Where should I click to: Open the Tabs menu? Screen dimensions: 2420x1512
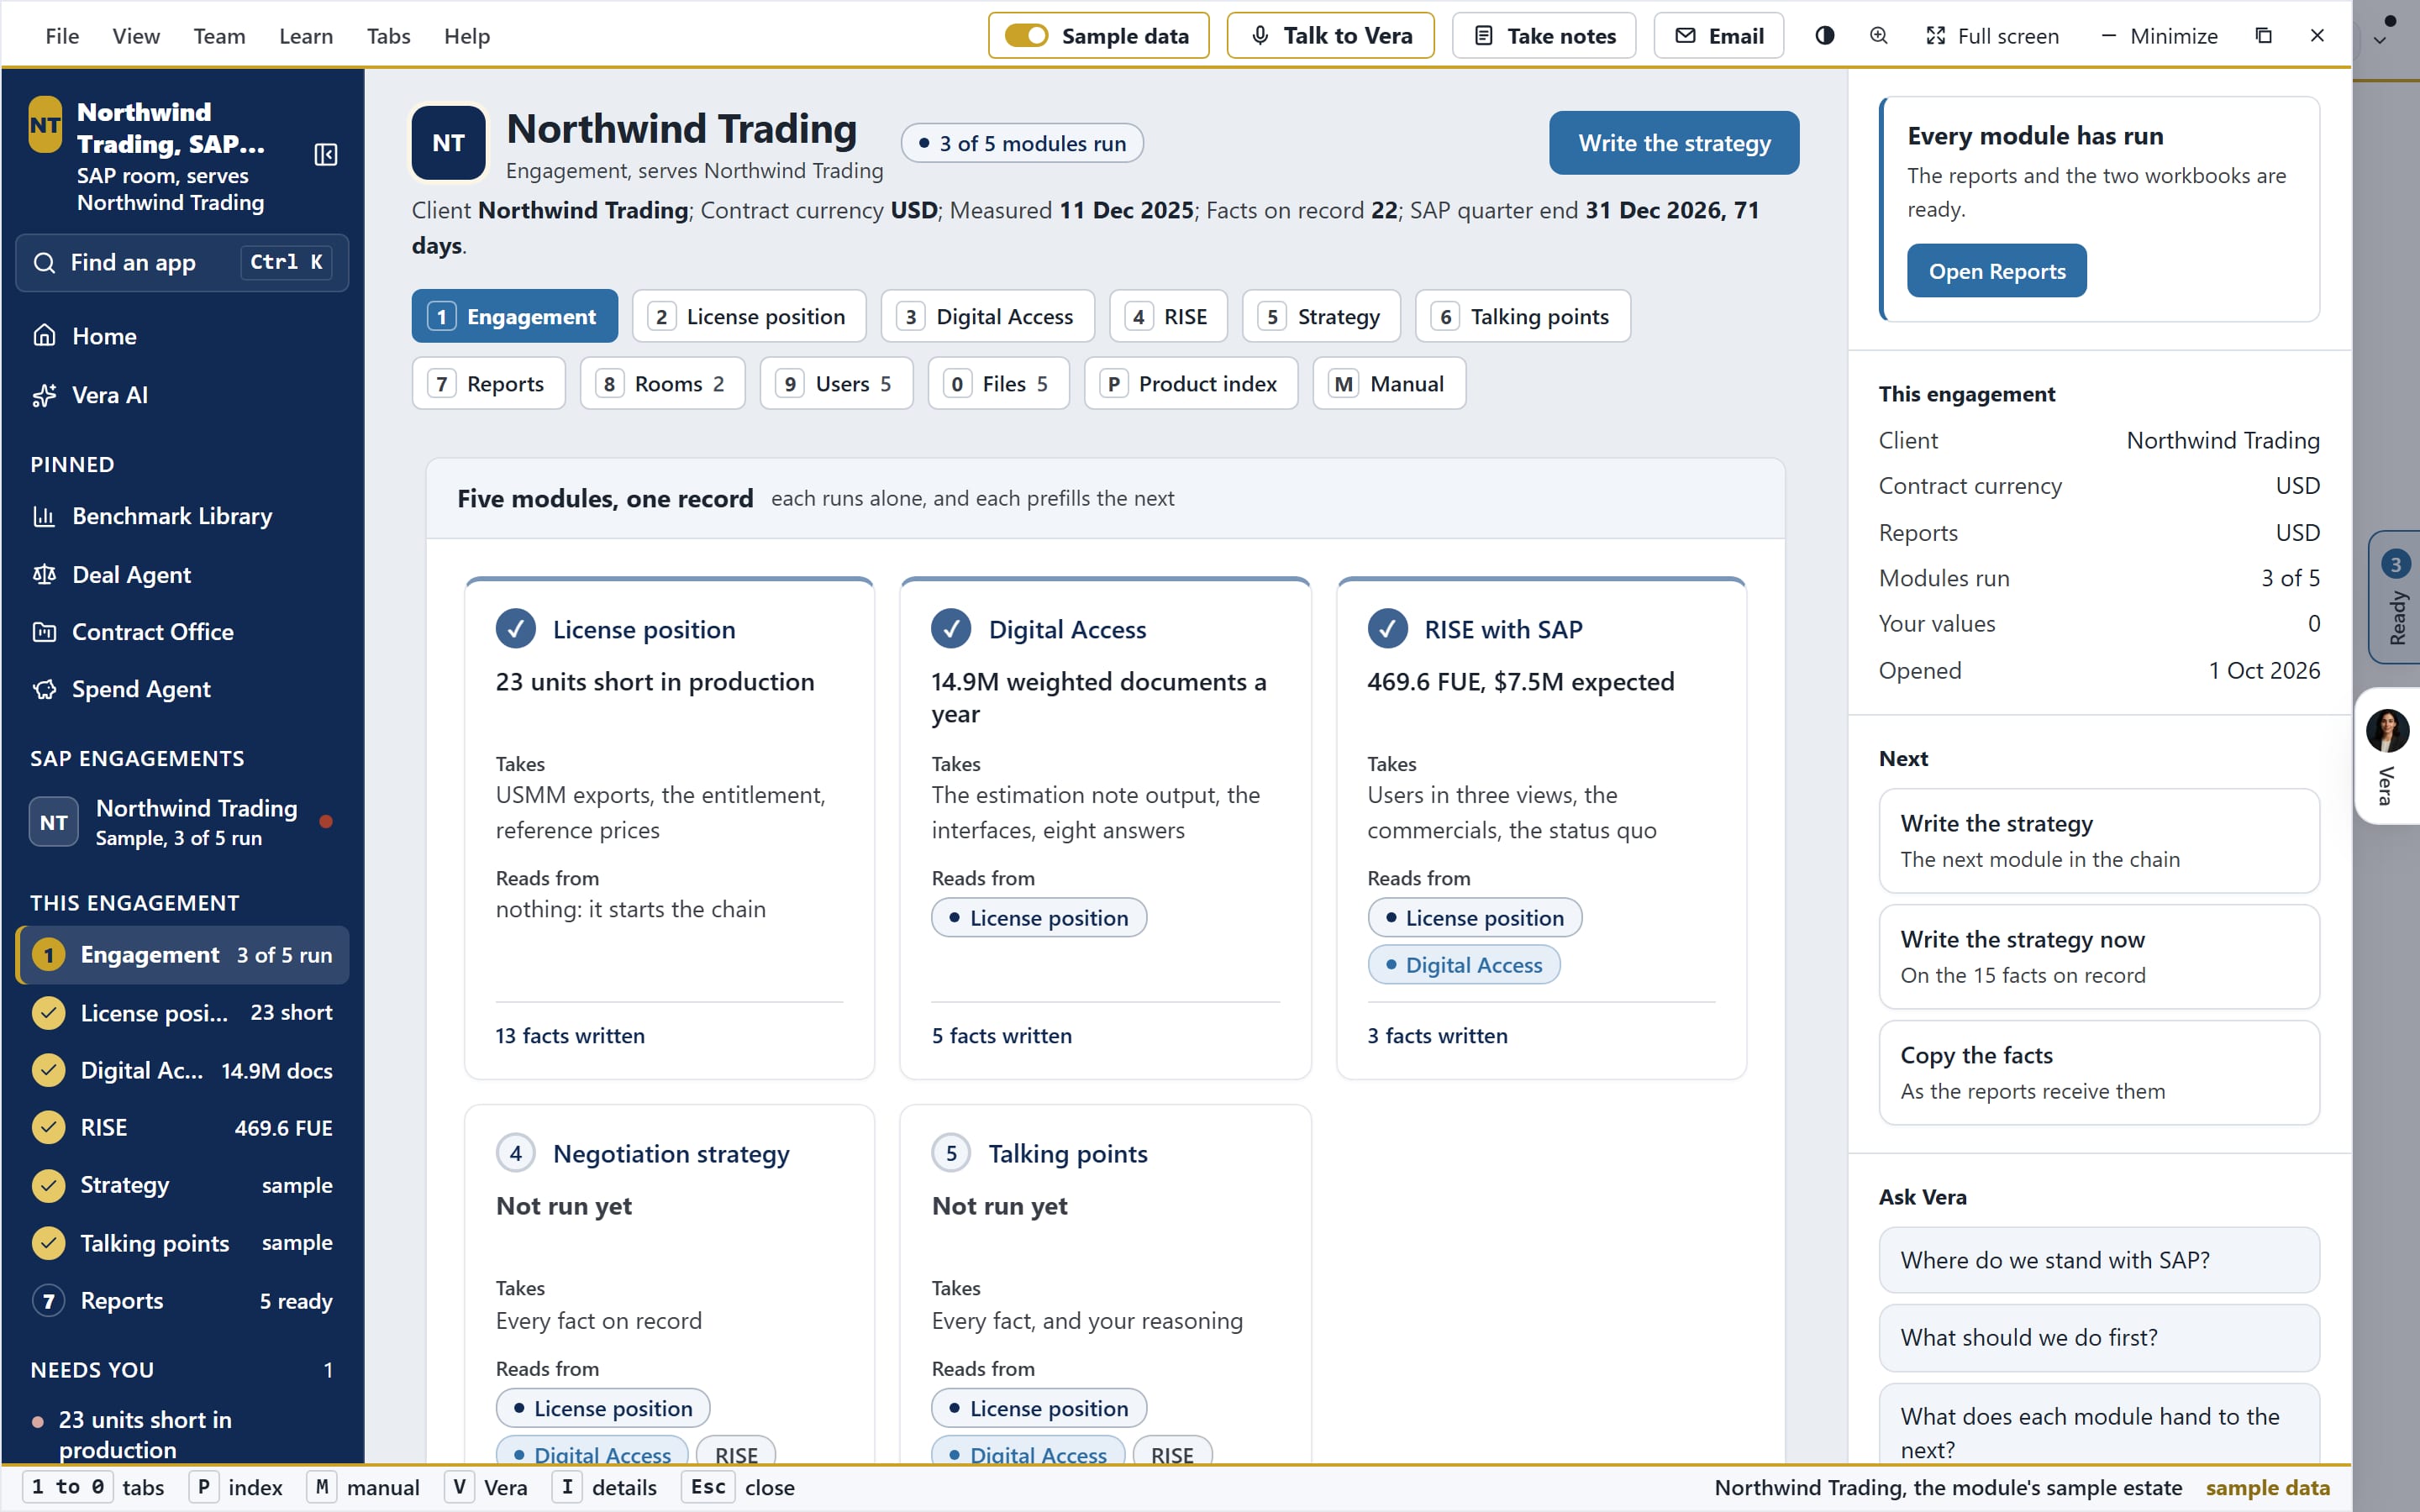click(x=388, y=36)
